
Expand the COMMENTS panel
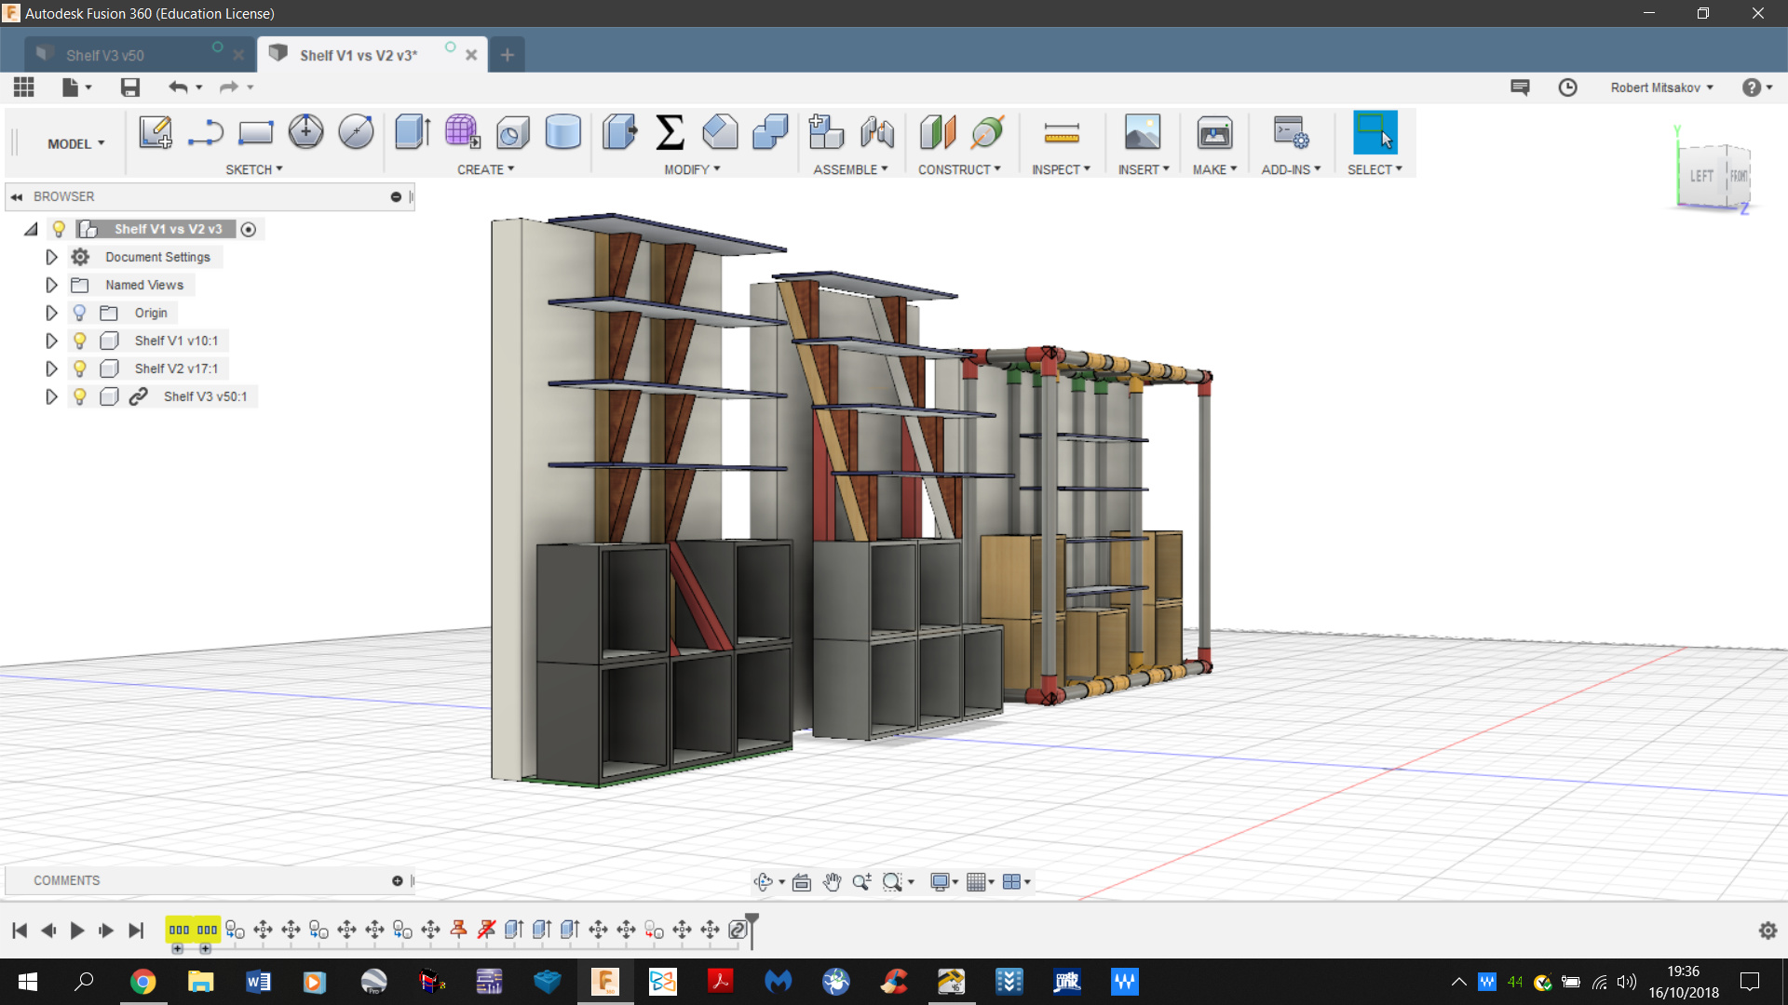coord(398,881)
